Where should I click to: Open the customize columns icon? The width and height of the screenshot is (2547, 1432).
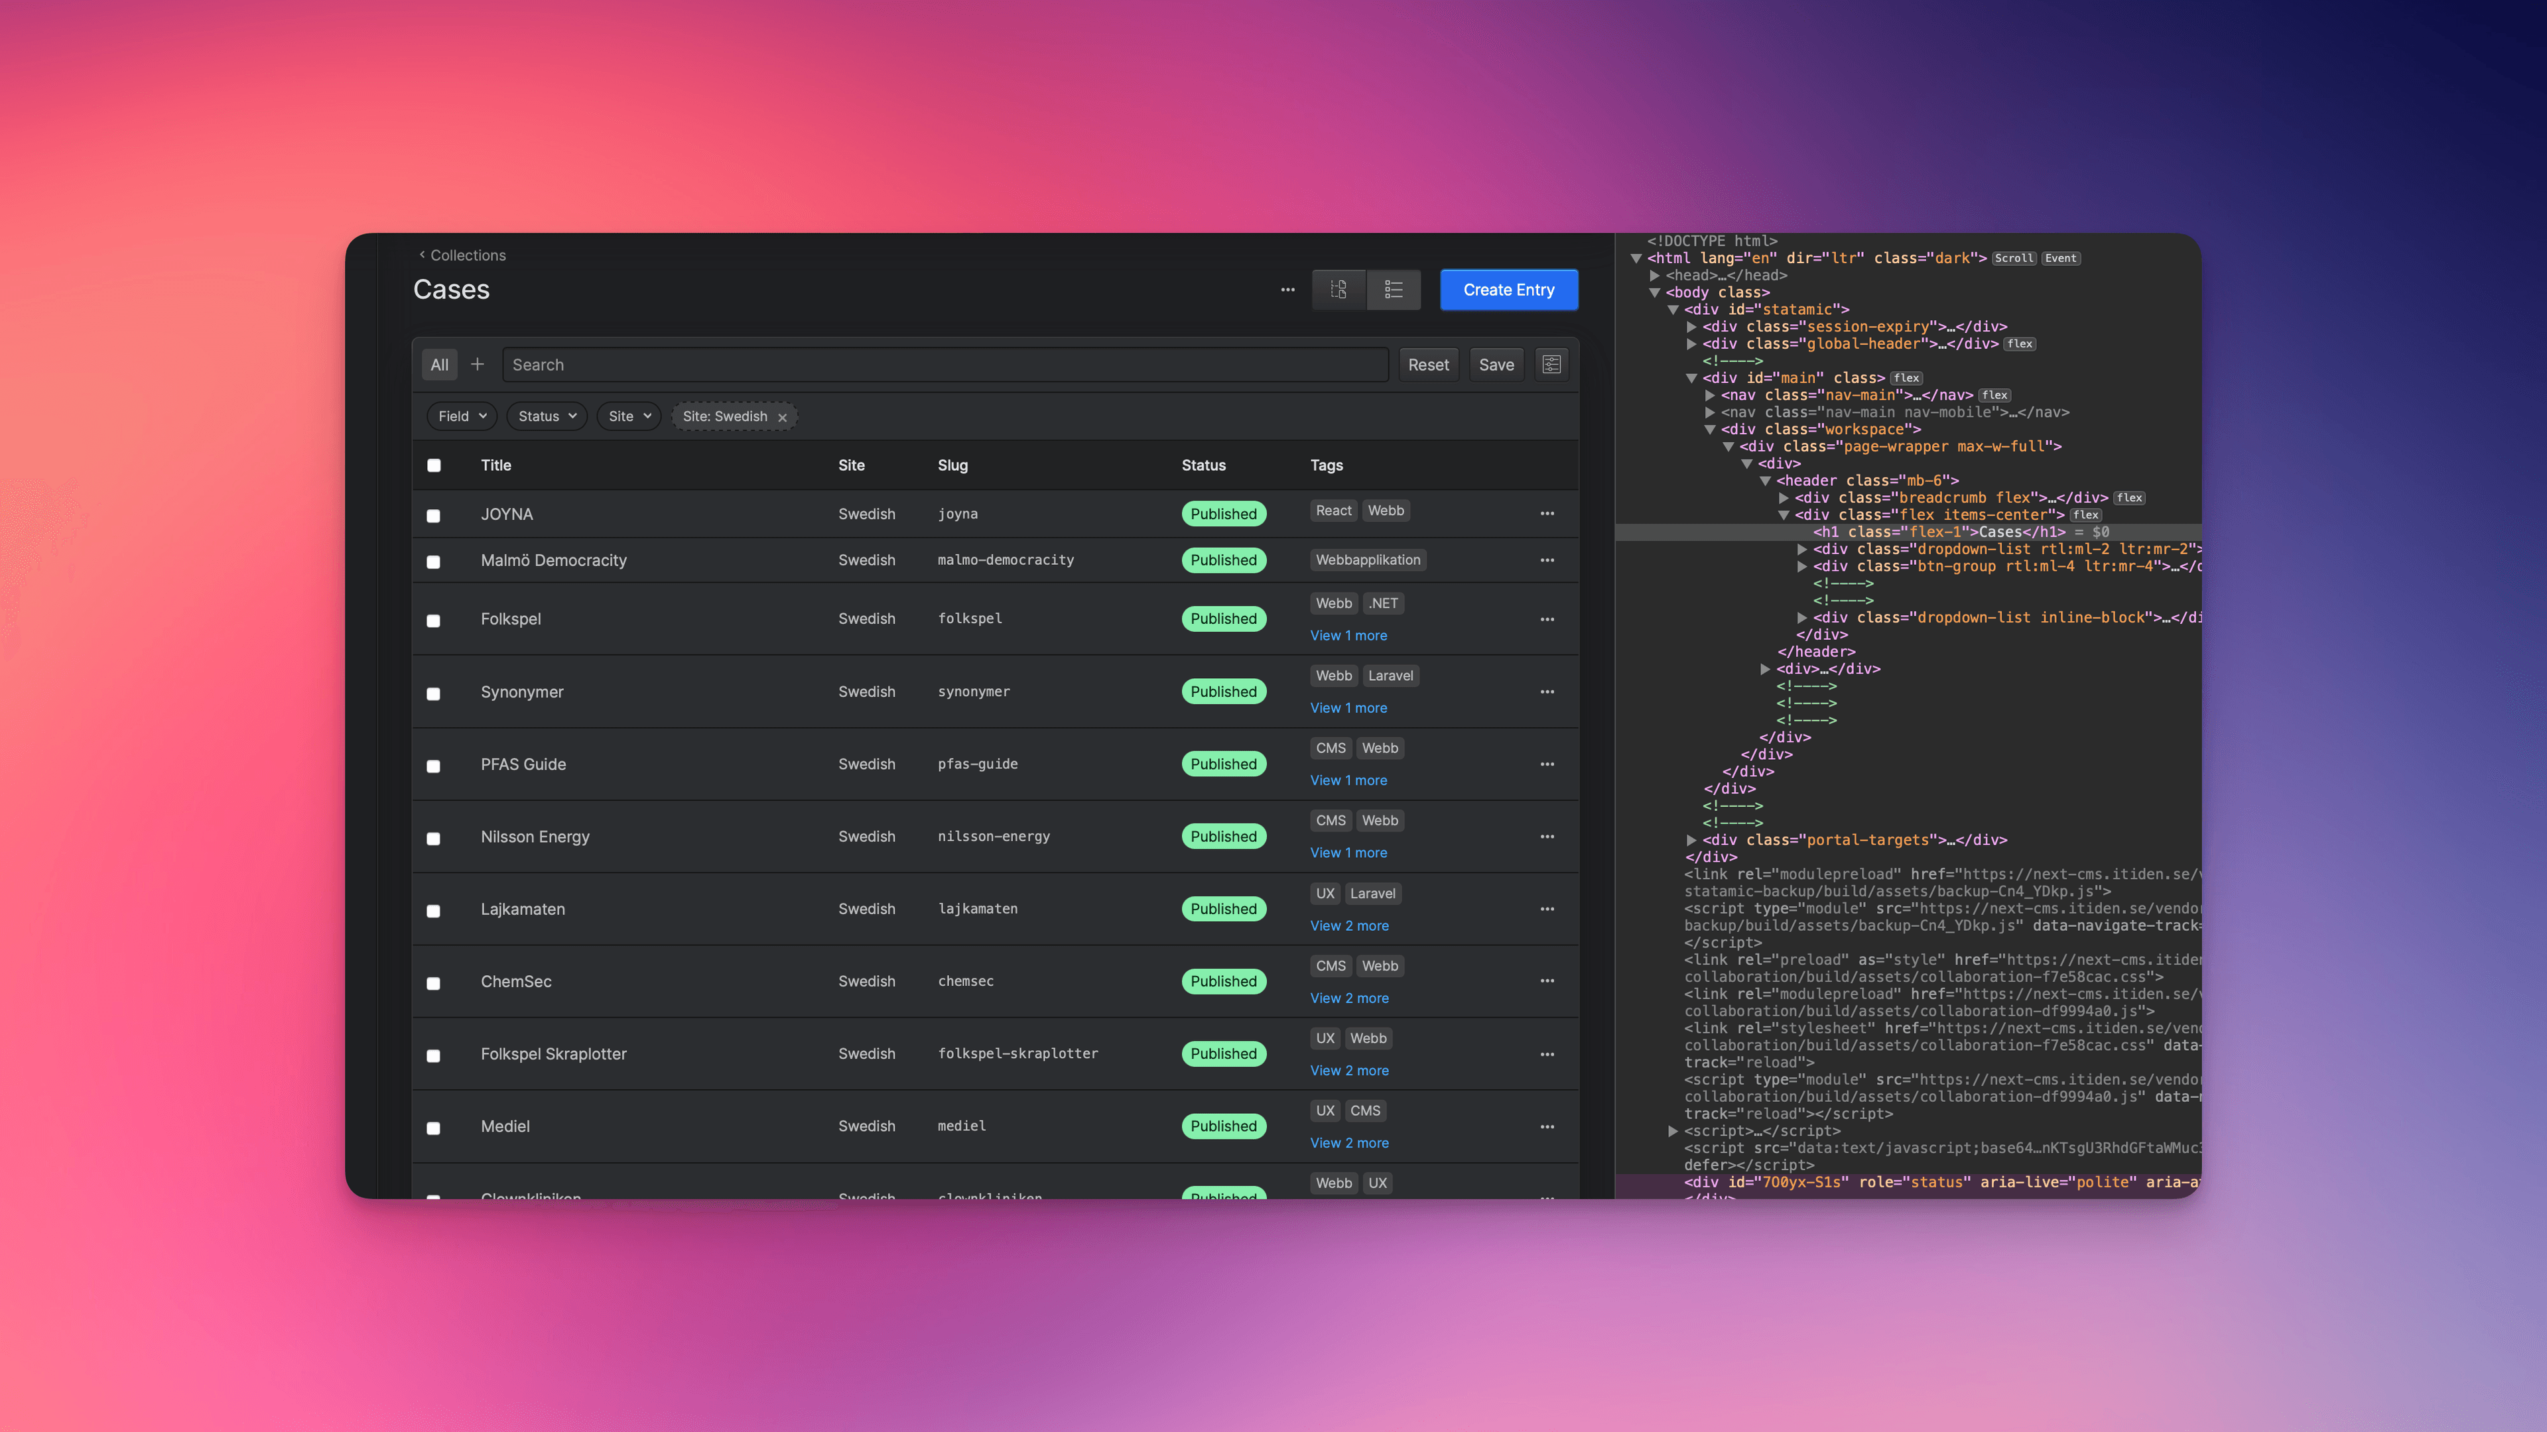(x=1551, y=365)
